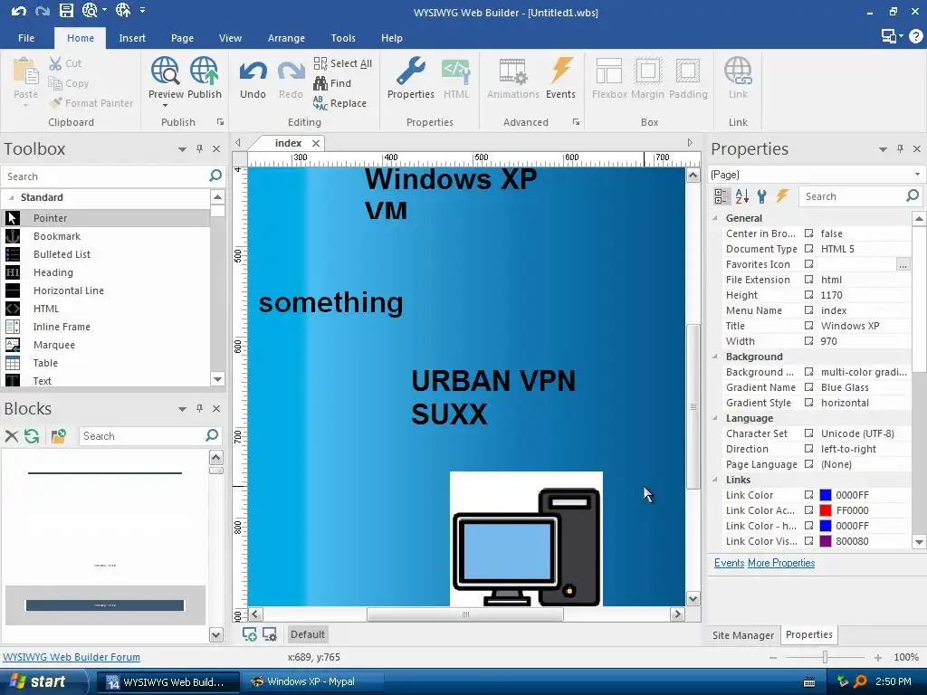Click the help question mark icon

tap(915, 36)
